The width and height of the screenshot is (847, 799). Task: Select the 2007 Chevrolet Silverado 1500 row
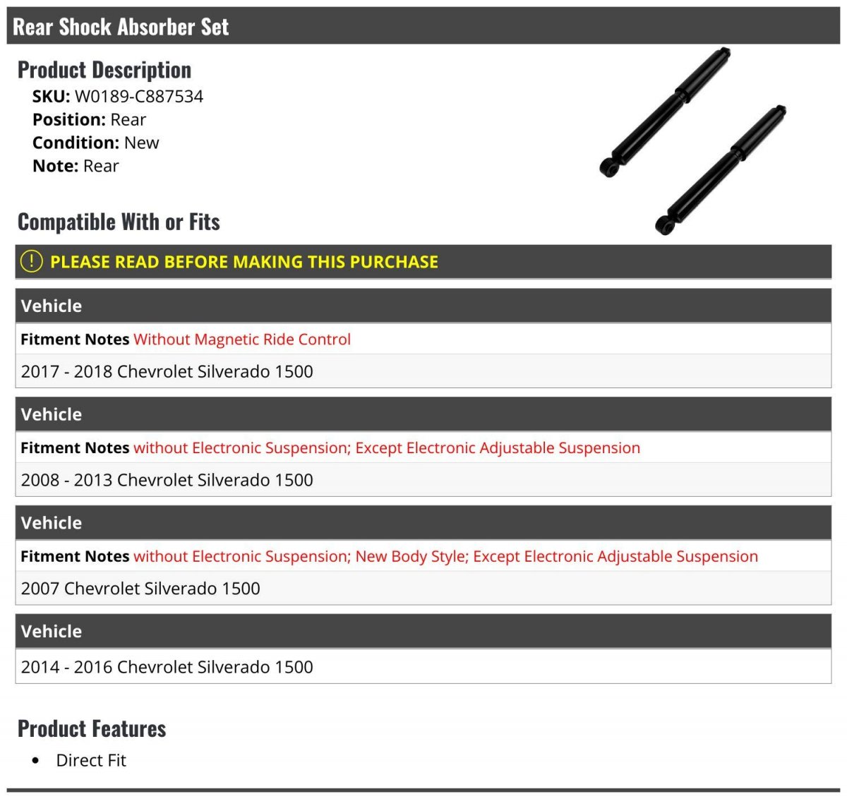point(423,589)
